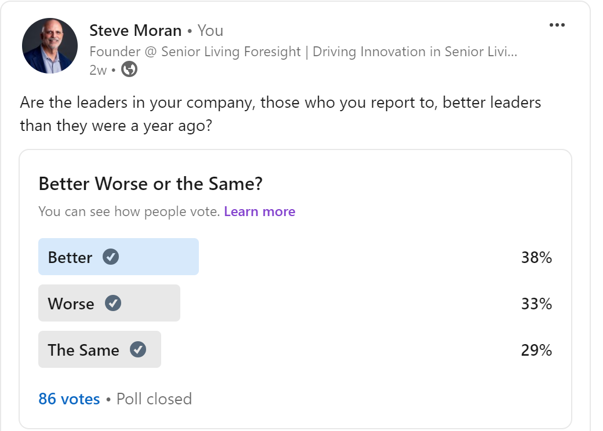Open the three-dot post options menu
Screen dimensions: 603x431
[557, 25]
